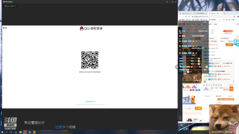The height and width of the screenshot is (134, 239).
Task: Open a new browser tab
Action: tap(224, 13)
